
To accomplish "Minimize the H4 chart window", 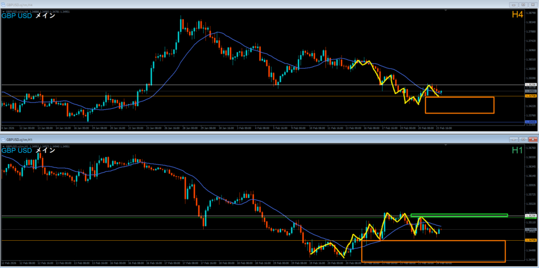I will [514, 4].
